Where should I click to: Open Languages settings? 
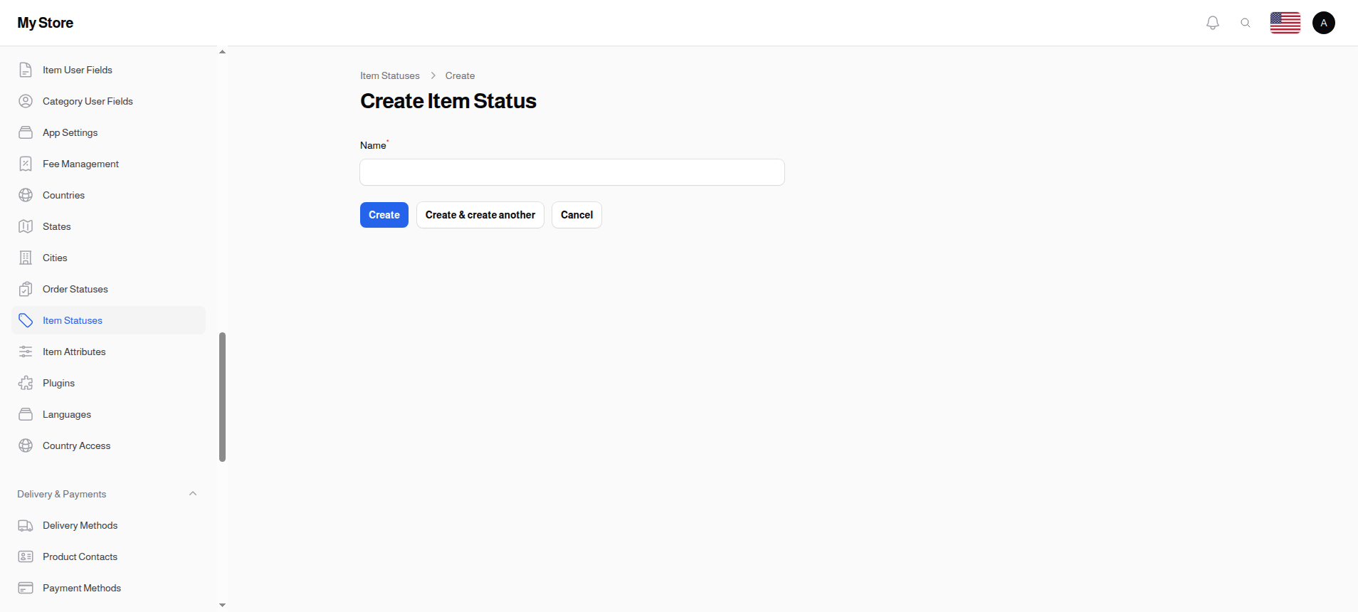click(x=109, y=414)
